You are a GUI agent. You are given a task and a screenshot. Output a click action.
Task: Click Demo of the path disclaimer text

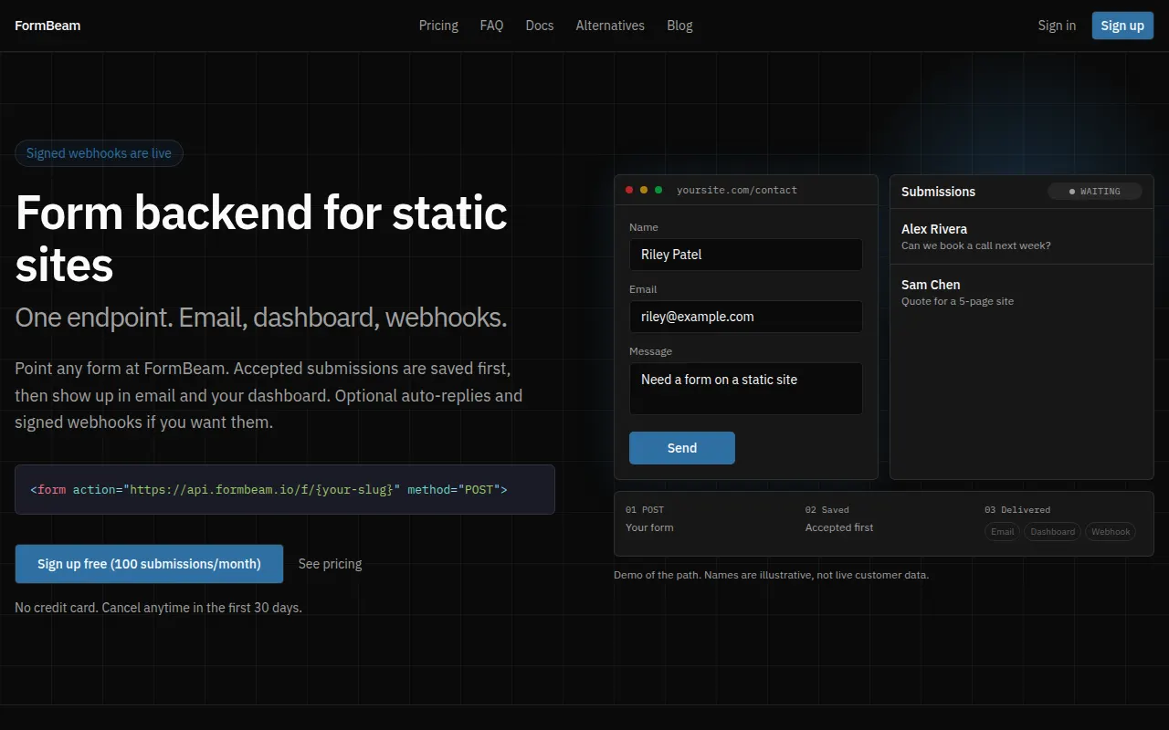tap(771, 575)
